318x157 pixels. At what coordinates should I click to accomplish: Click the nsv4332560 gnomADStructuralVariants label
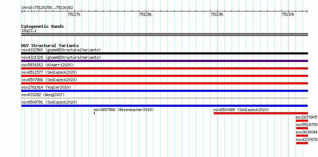click(x=61, y=50)
